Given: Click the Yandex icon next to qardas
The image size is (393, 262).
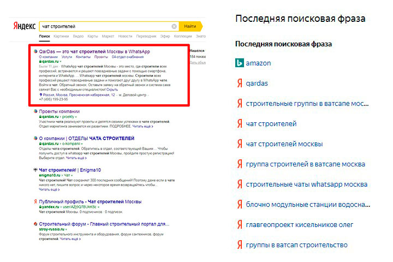Looking at the screenshot, I should tap(240, 83).
